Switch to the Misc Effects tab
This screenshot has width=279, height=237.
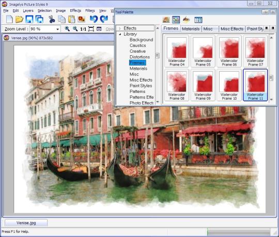click(x=232, y=29)
